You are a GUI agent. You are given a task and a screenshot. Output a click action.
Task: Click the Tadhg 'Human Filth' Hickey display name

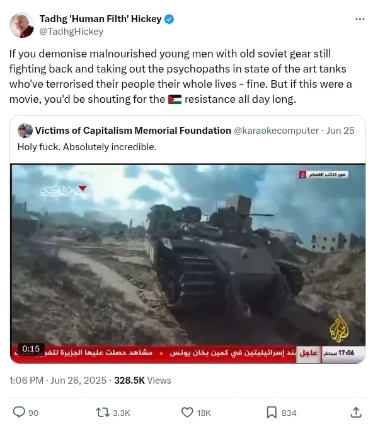(100, 19)
